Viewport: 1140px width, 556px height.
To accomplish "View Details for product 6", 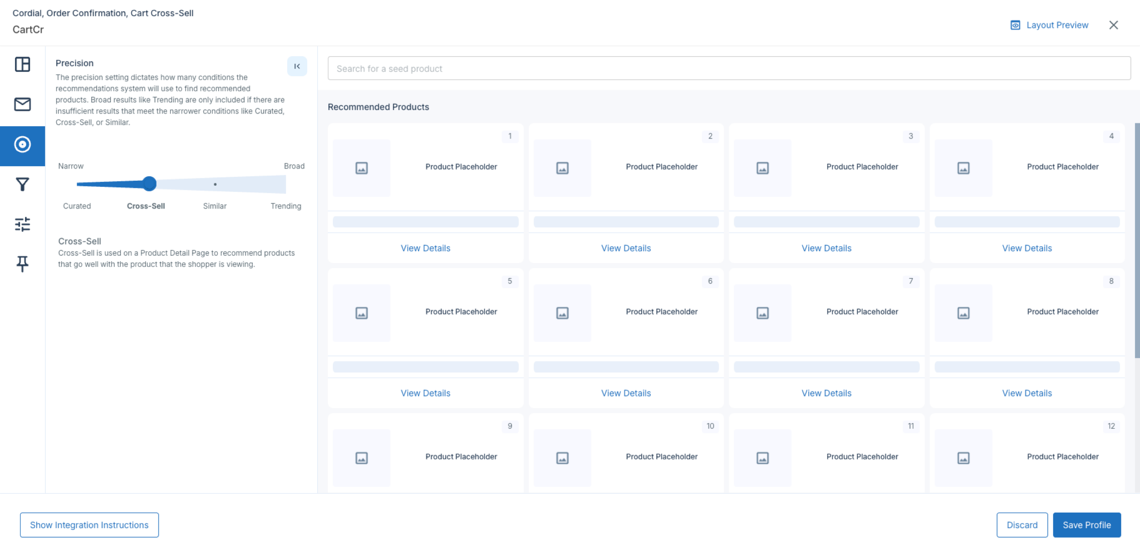I will pyautogui.click(x=626, y=394).
